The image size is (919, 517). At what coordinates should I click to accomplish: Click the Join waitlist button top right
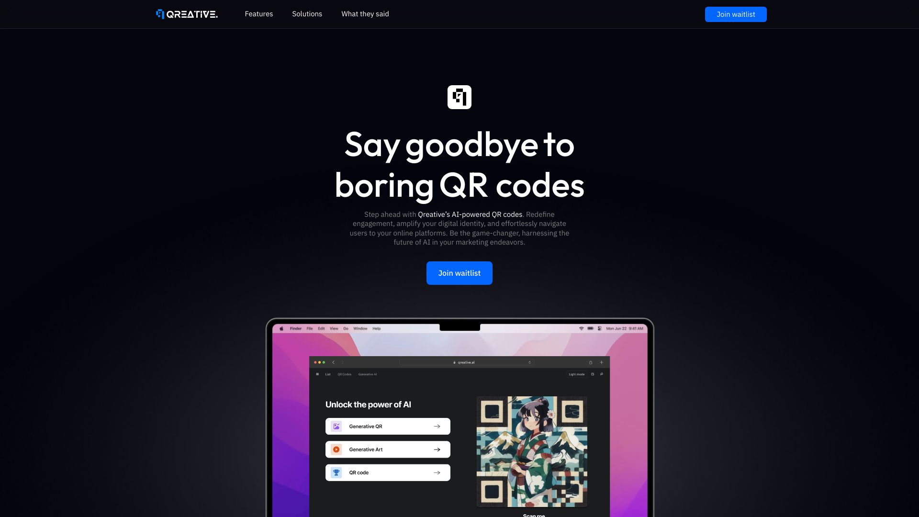[735, 14]
